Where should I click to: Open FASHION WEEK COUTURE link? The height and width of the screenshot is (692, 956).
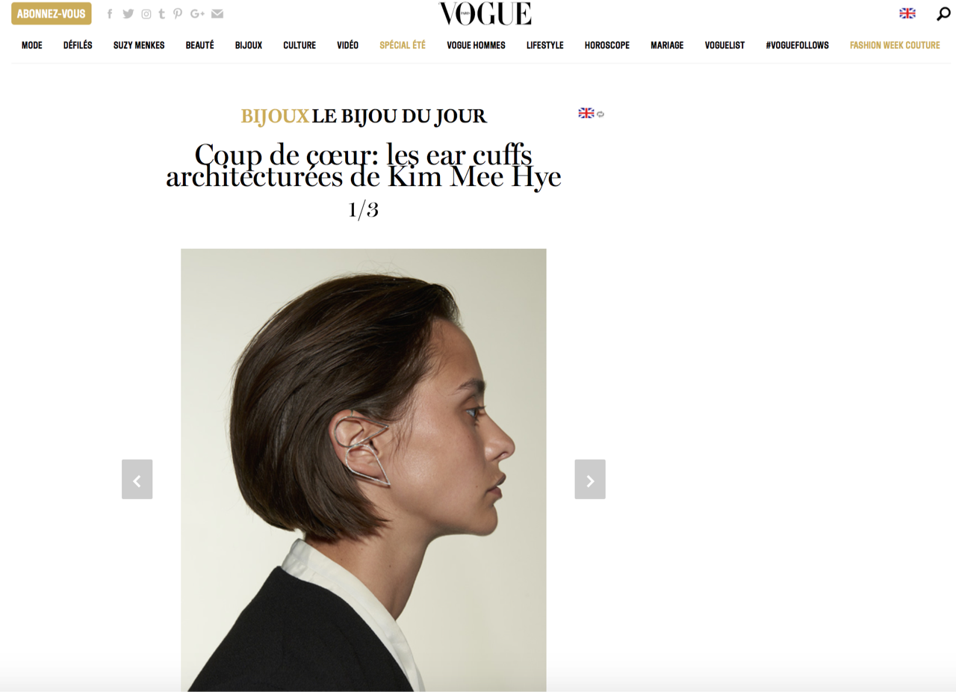click(895, 46)
